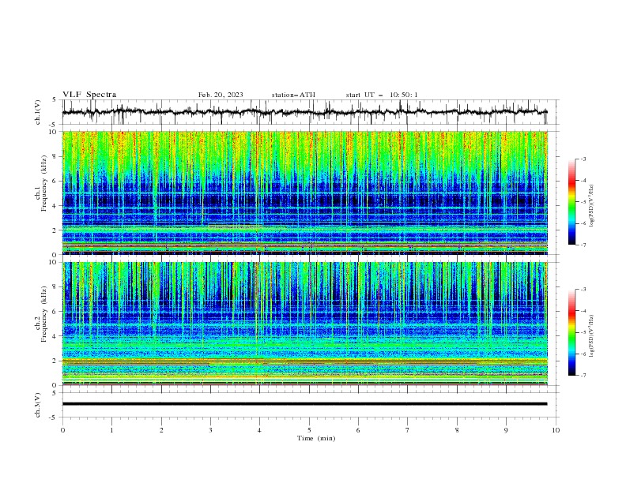Click the time axis tick label '1'
The image size is (626, 483).
click(111, 430)
